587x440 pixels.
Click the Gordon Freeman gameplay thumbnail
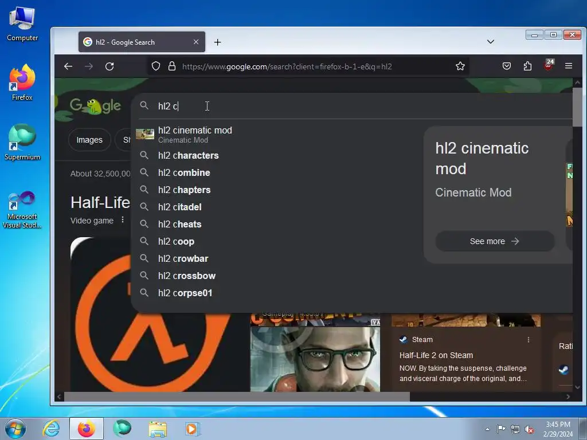pos(315,359)
